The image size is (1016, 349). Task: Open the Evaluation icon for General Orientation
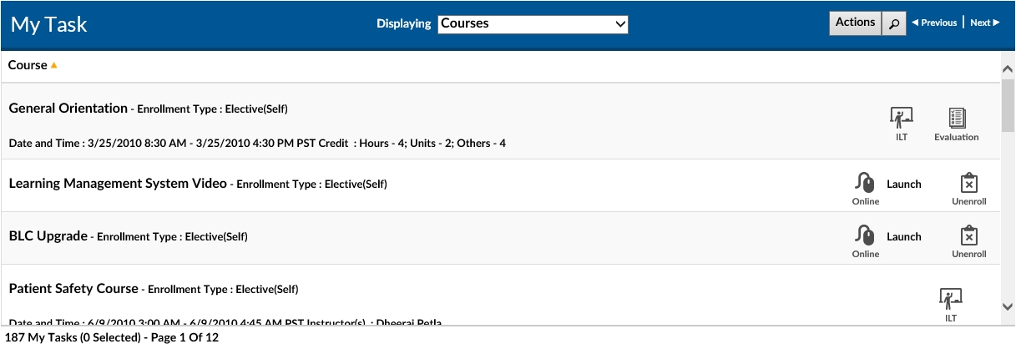pos(957,118)
